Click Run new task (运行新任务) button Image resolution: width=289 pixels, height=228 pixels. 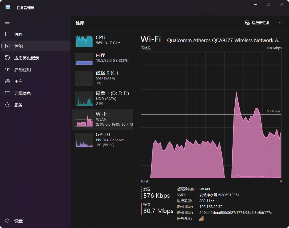coord(257,23)
